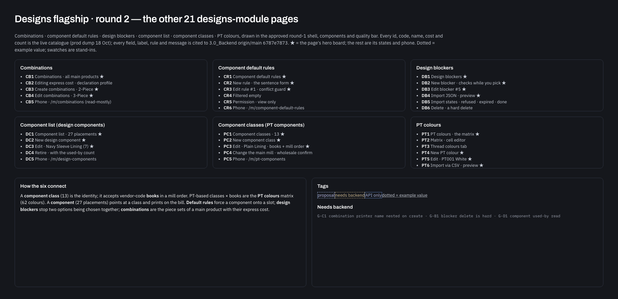Click the 'PT colours' card heading
This screenshot has height=299, width=618.
tap(429, 125)
